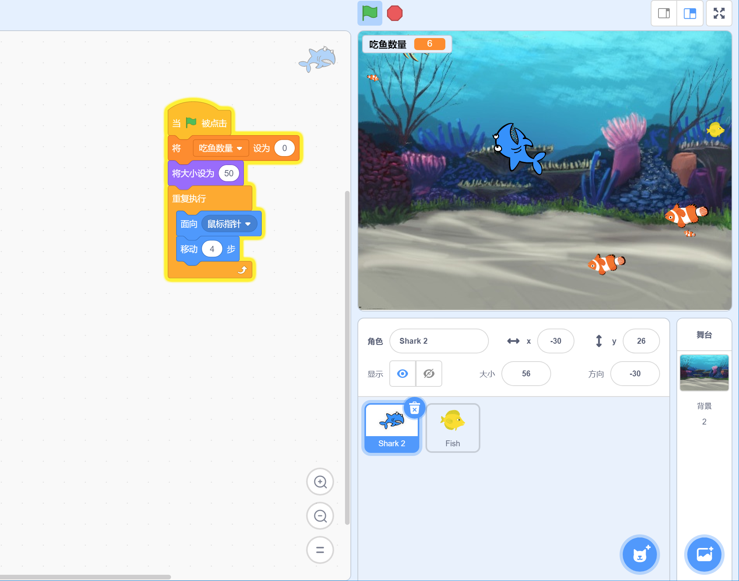Stop the project with red stop button

pos(394,13)
